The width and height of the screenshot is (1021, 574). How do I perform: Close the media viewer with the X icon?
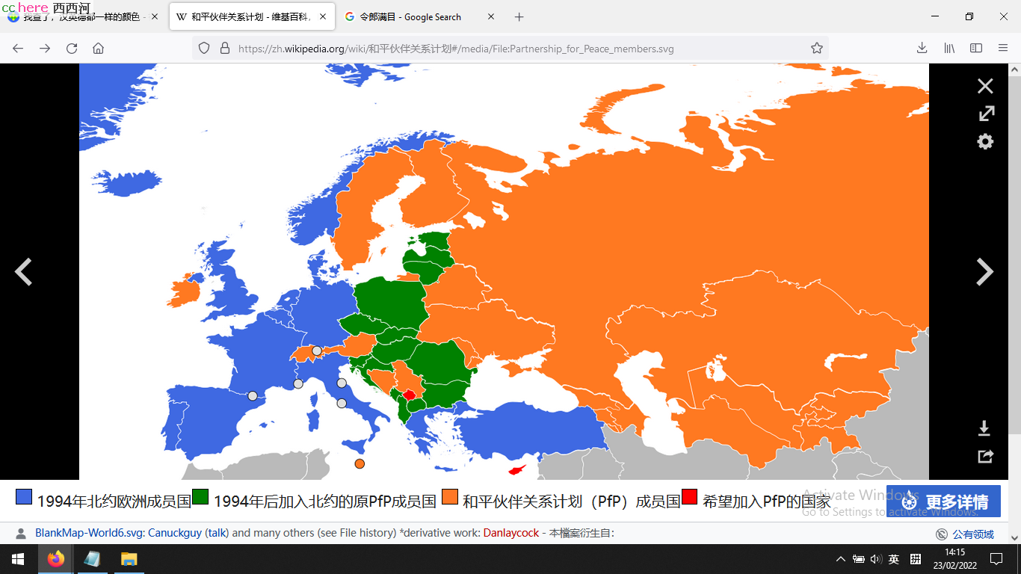coord(985,86)
